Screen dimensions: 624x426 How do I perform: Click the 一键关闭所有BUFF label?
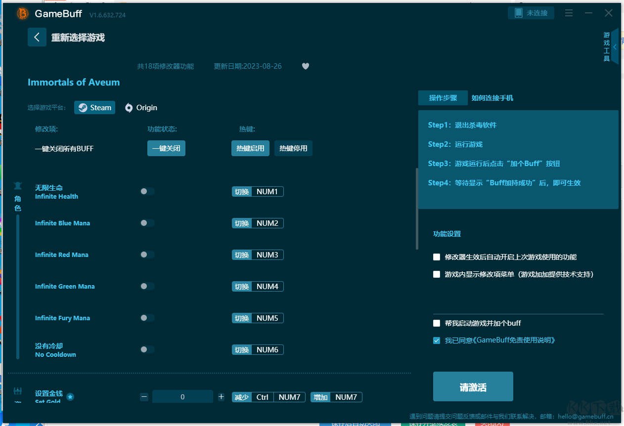pos(64,149)
